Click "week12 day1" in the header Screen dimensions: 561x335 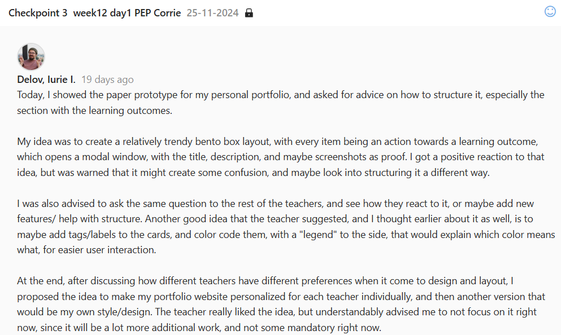[x=94, y=12]
